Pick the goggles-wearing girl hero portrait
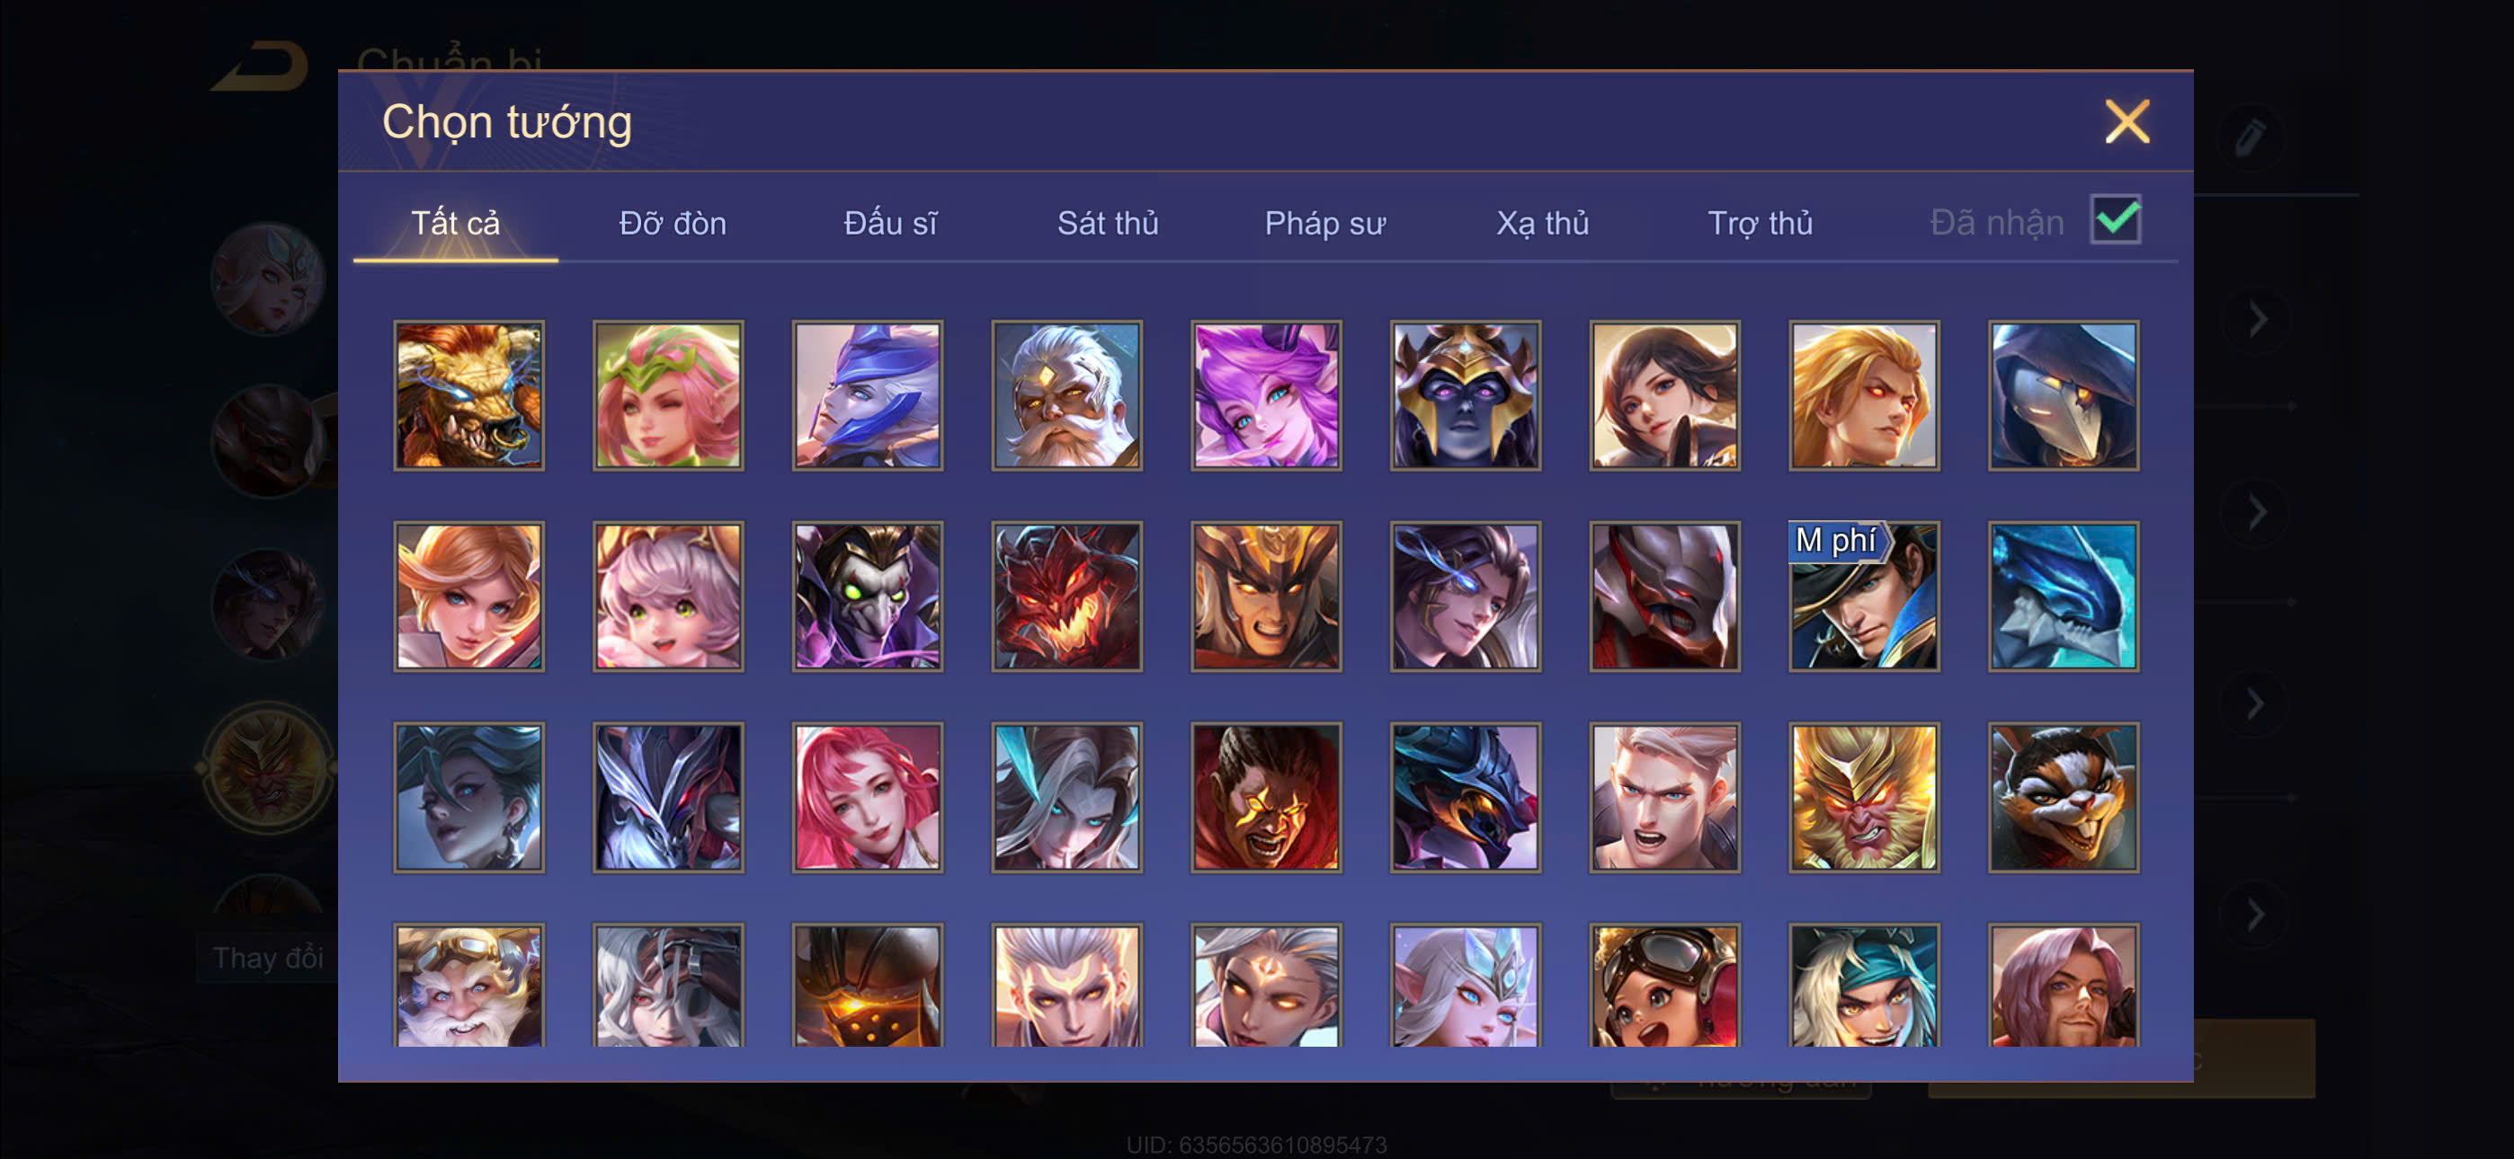The height and width of the screenshot is (1159, 2514). pyautogui.click(x=1665, y=986)
